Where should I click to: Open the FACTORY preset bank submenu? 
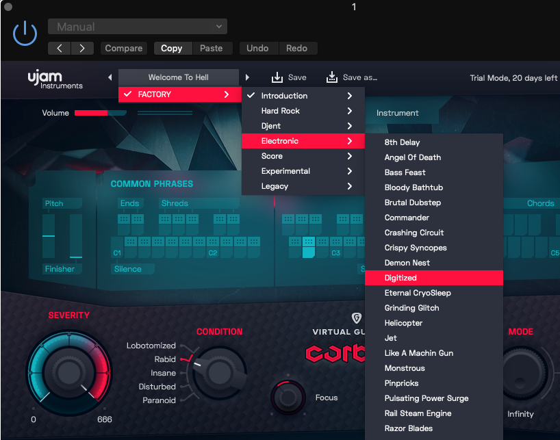[180, 94]
